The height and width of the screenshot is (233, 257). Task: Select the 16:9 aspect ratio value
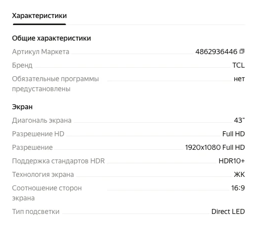(x=238, y=188)
